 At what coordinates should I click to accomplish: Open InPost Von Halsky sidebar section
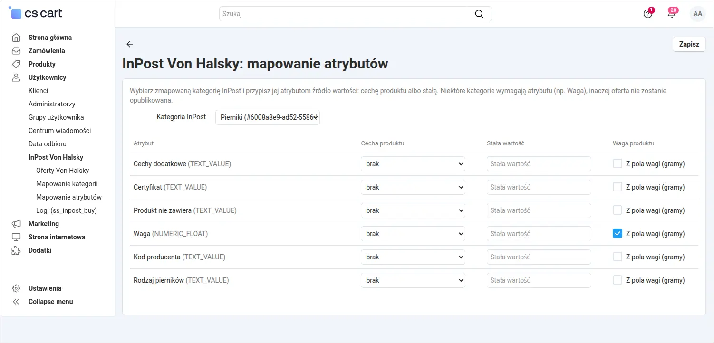56,157
